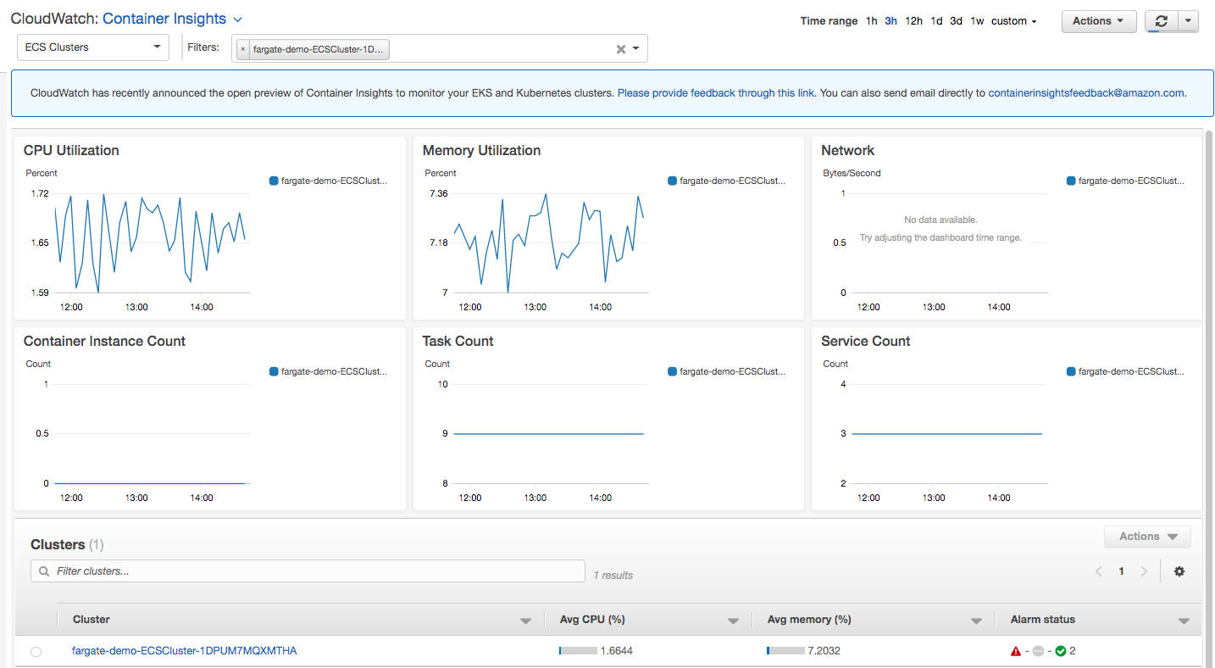Viewport: 1215px width, 668px height.
Task: Sort by Alarm status column arrow
Action: (x=1184, y=621)
